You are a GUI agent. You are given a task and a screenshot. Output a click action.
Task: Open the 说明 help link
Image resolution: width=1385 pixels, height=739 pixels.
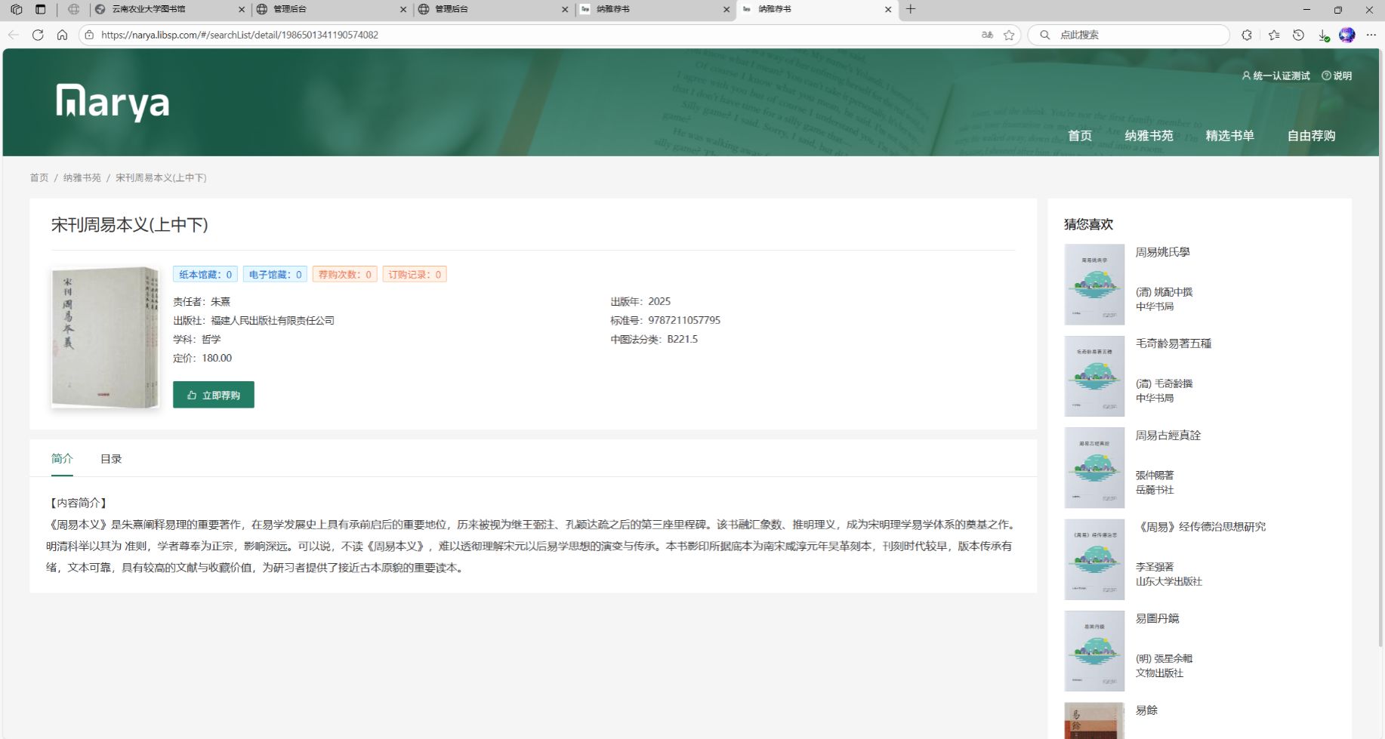[1337, 75]
